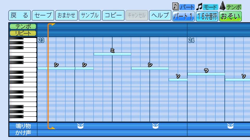The image size is (250, 140).
Task: Select the ラ note in measure 24
Action: (x=206, y=74)
